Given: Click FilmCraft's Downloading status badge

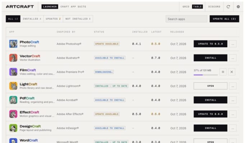Looking at the screenshot, I should pyautogui.click(x=104, y=72).
